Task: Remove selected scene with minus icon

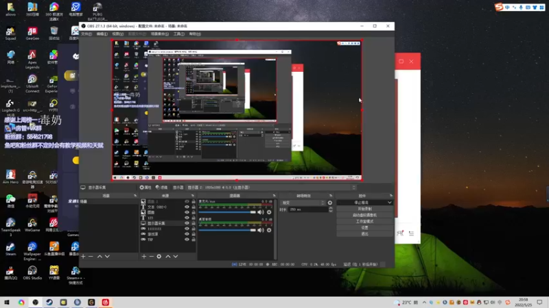Action: [x=91, y=256]
